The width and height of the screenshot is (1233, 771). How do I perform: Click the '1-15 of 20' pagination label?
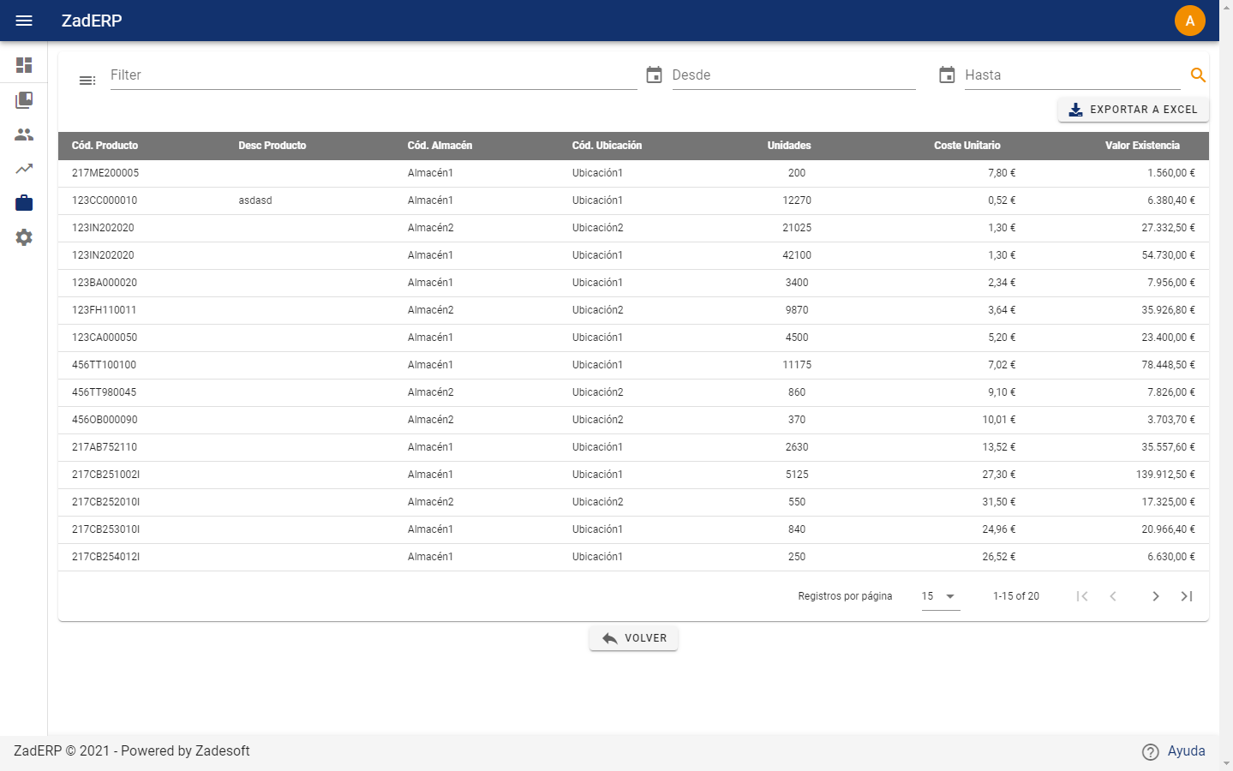(1016, 596)
